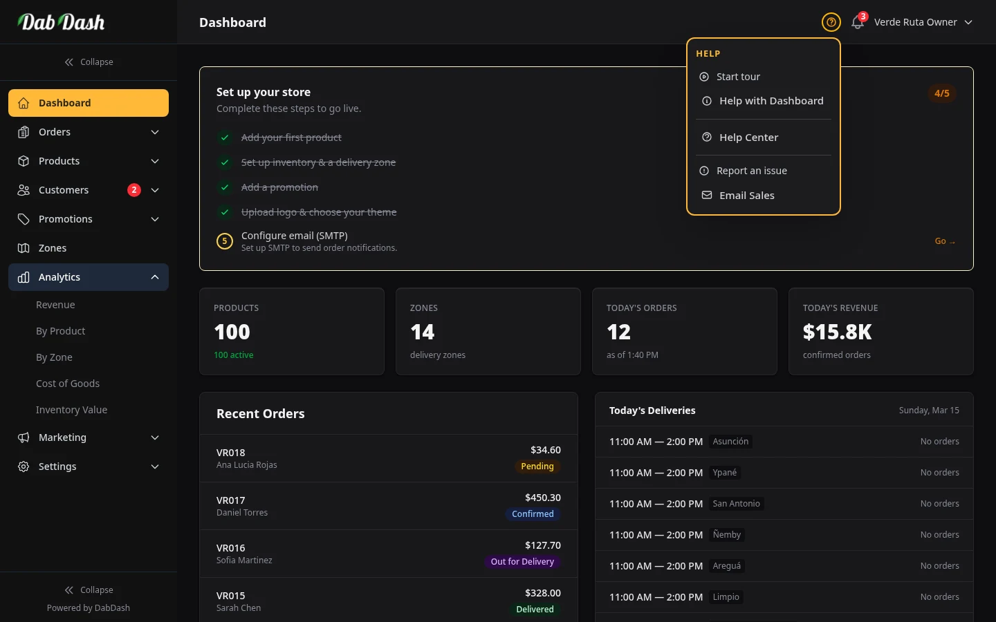Click the checkmark next to Add a promotion

coord(224,187)
